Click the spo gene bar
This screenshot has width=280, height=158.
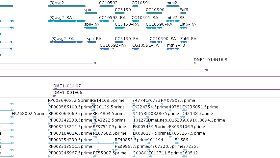coord(90,13)
